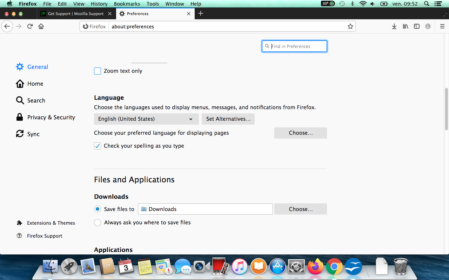The width and height of the screenshot is (449, 280).
Task: Click the preferences page vertical scrollbar
Action: point(447,108)
